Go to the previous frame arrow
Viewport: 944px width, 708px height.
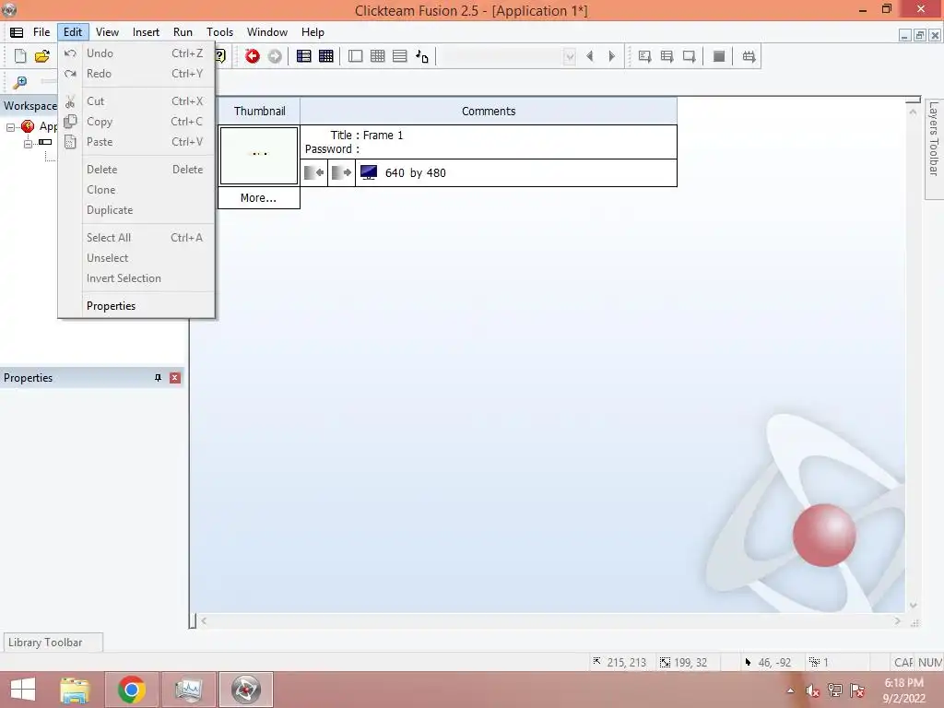coord(590,56)
